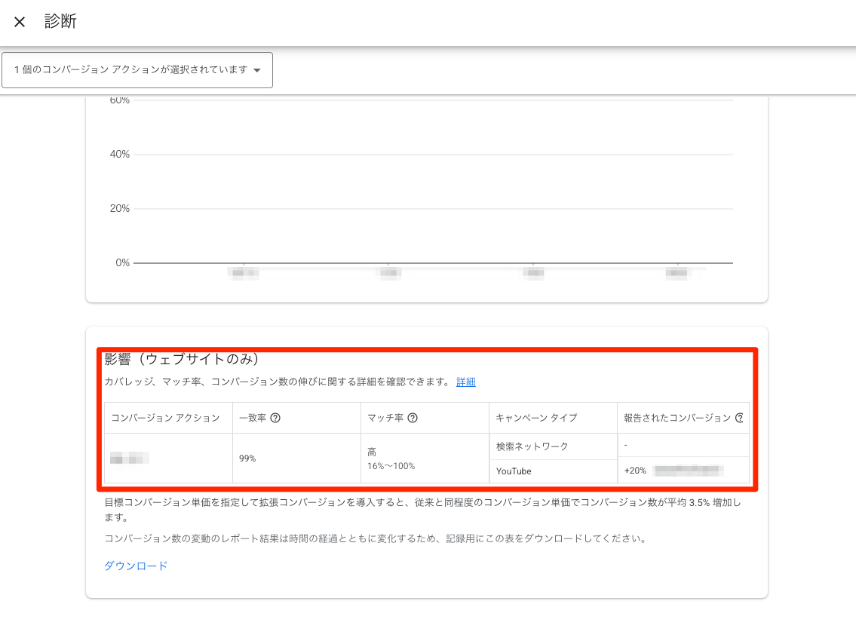Open help icon next to 報告されたコンバージョン
This screenshot has height=641, width=856.
tap(740, 418)
